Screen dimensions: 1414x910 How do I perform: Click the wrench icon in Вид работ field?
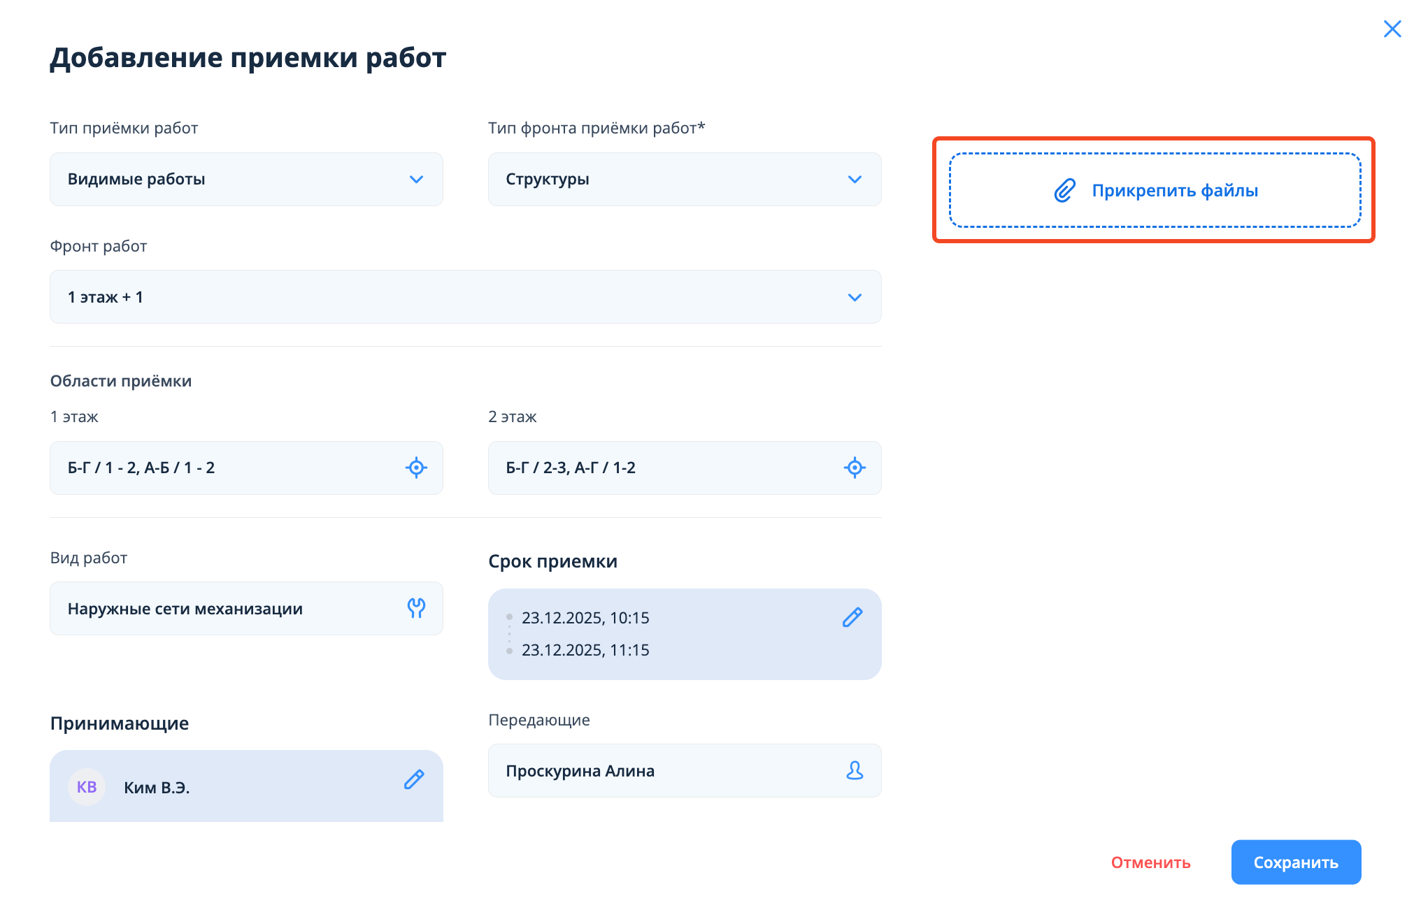tap(416, 608)
